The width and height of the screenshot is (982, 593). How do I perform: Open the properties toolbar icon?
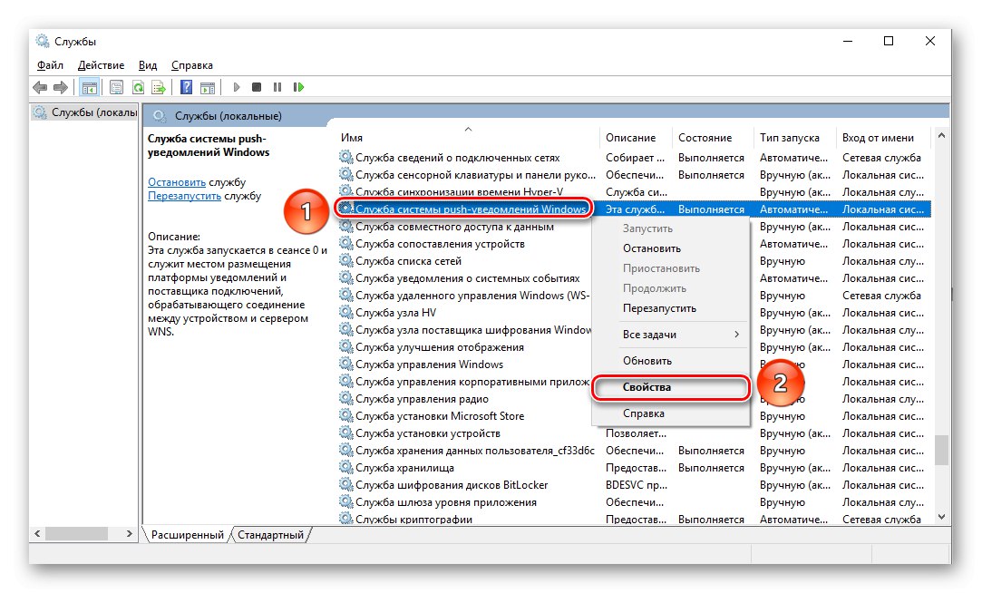(x=116, y=87)
